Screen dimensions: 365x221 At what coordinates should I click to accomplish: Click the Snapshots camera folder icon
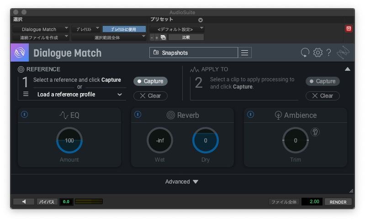tap(156, 53)
